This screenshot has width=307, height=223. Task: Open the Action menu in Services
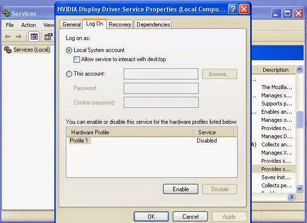pyautogui.click(x=28, y=25)
